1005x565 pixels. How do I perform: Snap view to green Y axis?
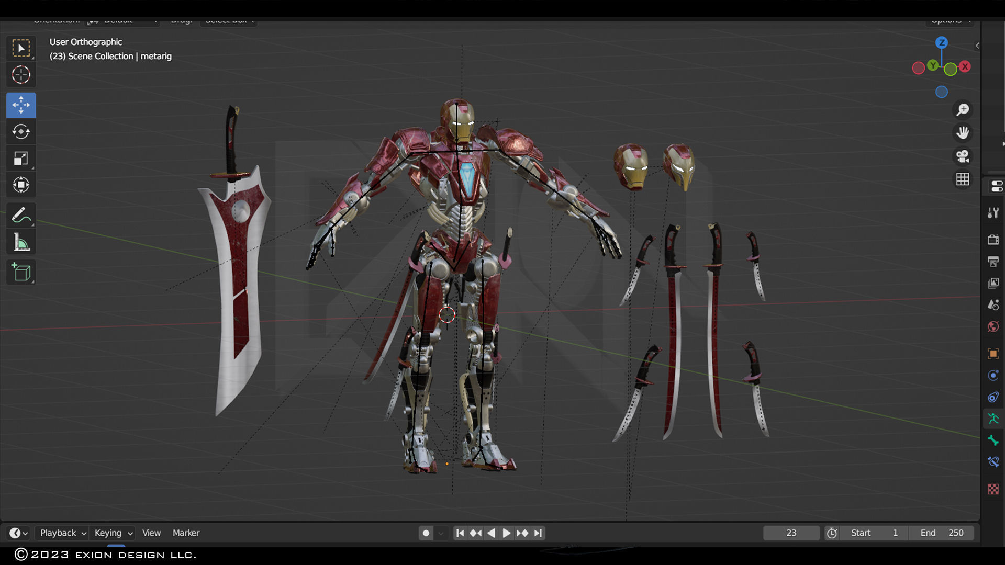(x=933, y=65)
